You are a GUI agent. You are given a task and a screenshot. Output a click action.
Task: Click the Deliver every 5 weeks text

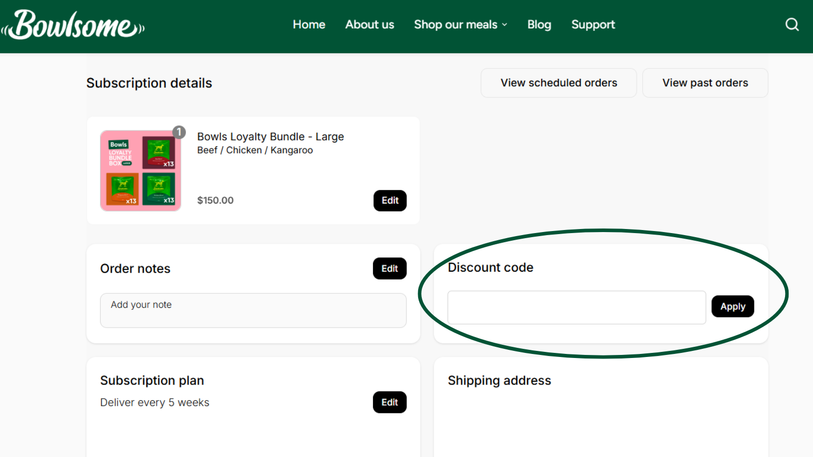coord(154,403)
